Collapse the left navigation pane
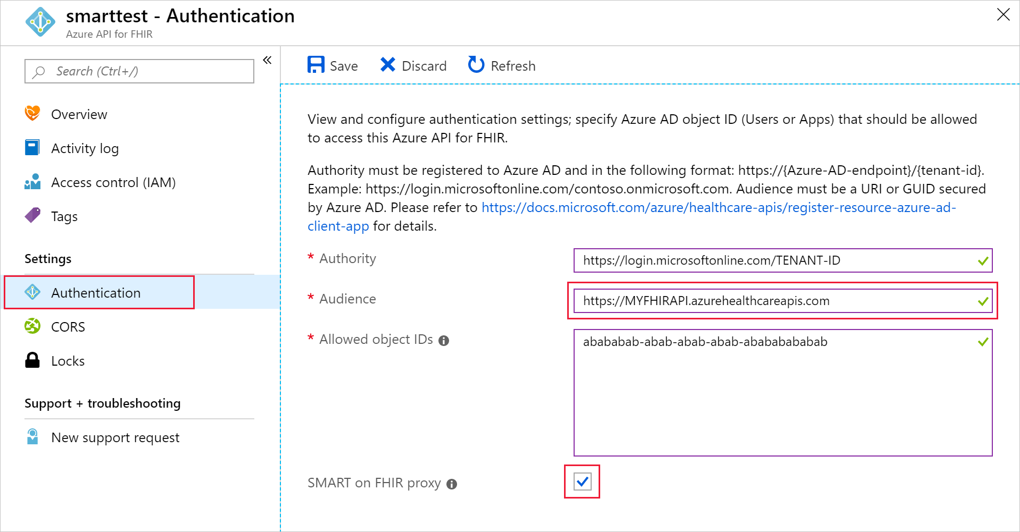The height and width of the screenshot is (532, 1020). tap(267, 60)
